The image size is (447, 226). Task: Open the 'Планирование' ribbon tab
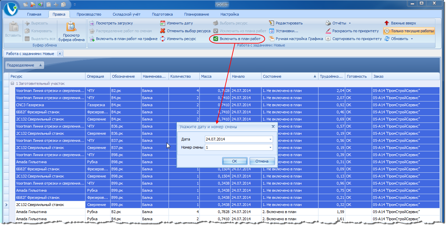[x=196, y=14]
